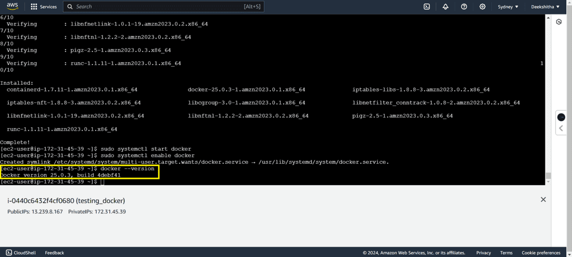Open the Privacy link

point(484,253)
